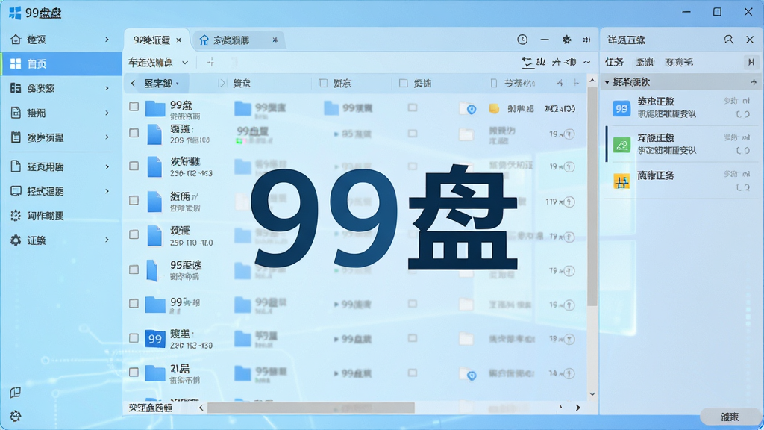Tick the checkbox for the 21局 folder row
This screenshot has width=764, height=430.
pos(134,373)
